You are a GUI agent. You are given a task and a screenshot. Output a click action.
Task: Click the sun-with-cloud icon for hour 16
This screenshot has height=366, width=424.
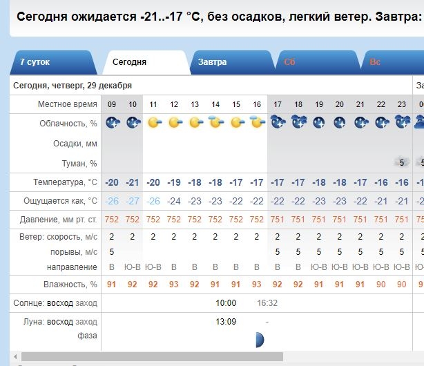pos(258,122)
